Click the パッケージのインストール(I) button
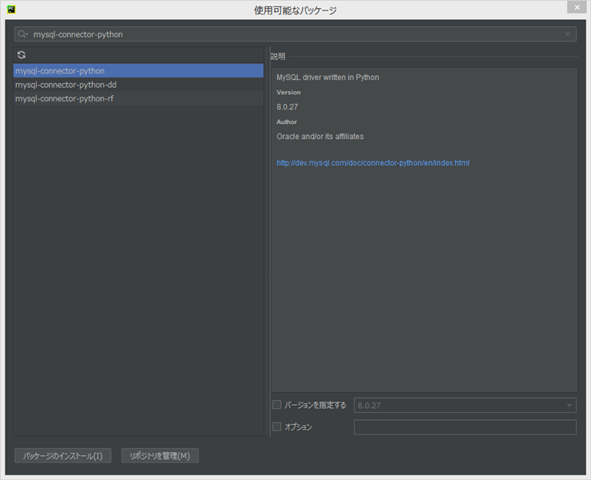Screen dimensions: 591x480 tap(63, 455)
